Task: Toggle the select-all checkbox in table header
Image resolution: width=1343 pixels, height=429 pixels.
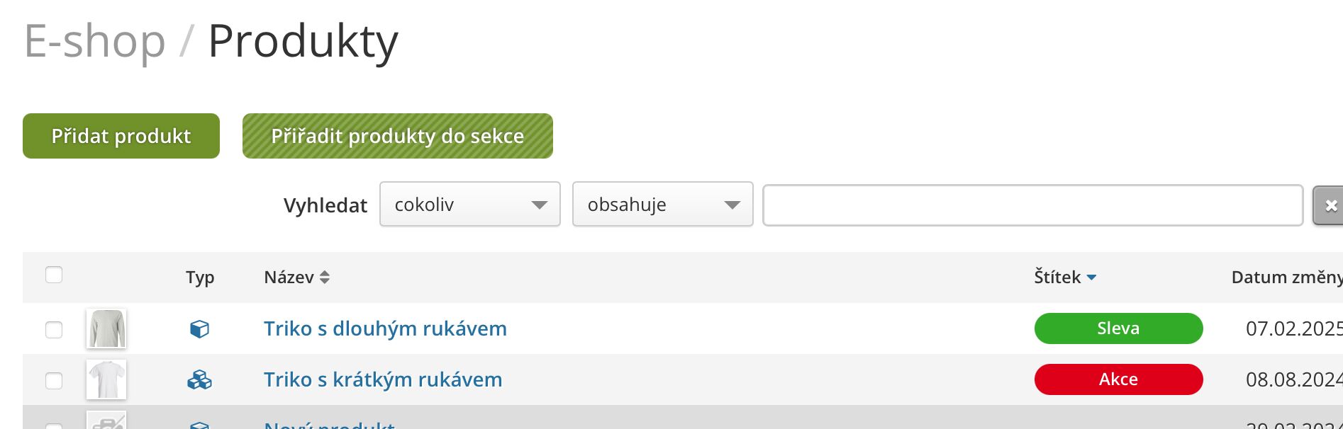Action: (x=54, y=275)
